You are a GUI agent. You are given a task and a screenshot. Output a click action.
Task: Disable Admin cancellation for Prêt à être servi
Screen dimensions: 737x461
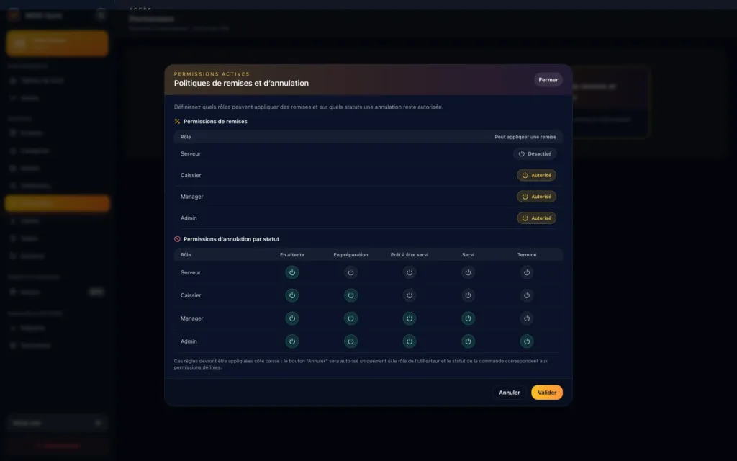pyautogui.click(x=410, y=341)
